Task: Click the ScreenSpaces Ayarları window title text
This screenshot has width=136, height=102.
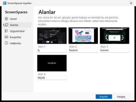Action: coord(19,3)
